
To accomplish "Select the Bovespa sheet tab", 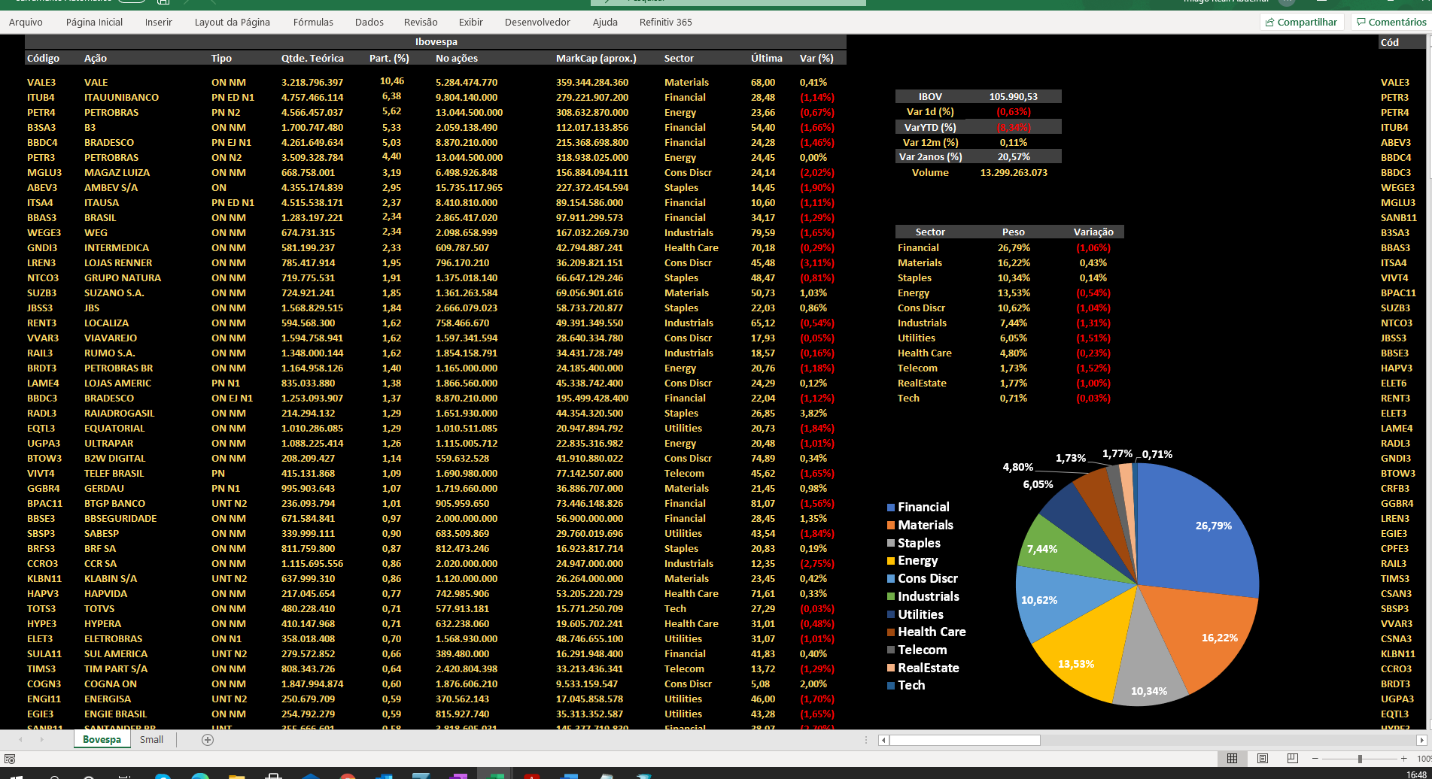I will coord(102,740).
